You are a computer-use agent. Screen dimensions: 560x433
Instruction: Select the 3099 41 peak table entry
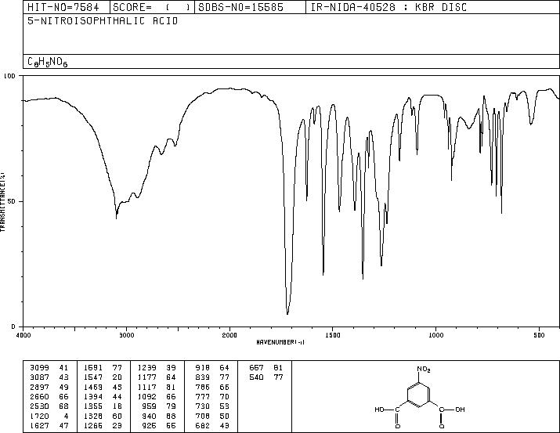pos(49,368)
